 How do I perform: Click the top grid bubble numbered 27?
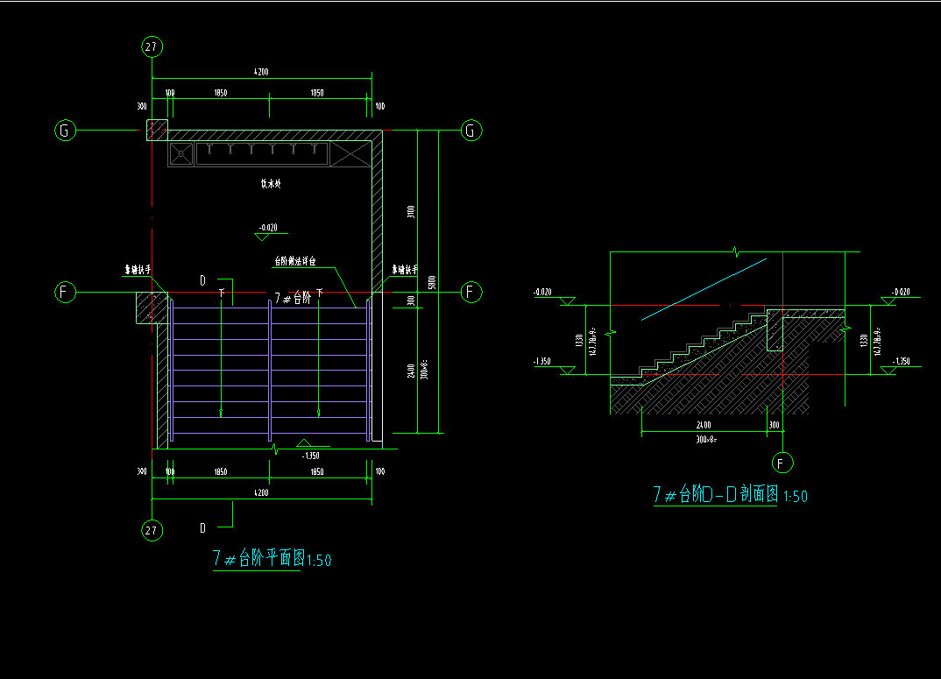point(152,46)
